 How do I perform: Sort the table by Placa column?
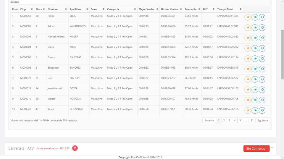[x=40, y=9]
